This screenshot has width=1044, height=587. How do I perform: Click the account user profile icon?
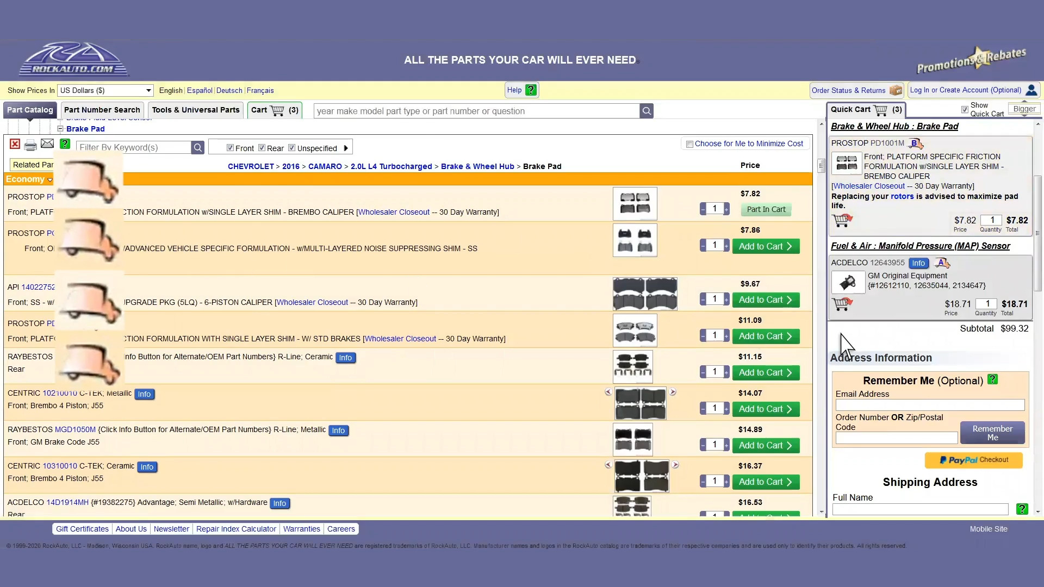click(x=1031, y=90)
